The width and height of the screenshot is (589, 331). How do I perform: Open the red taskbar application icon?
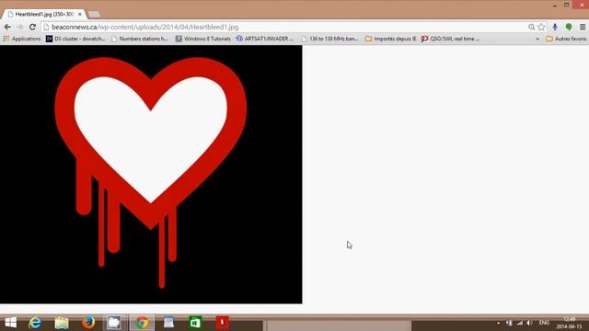[222, 323]
